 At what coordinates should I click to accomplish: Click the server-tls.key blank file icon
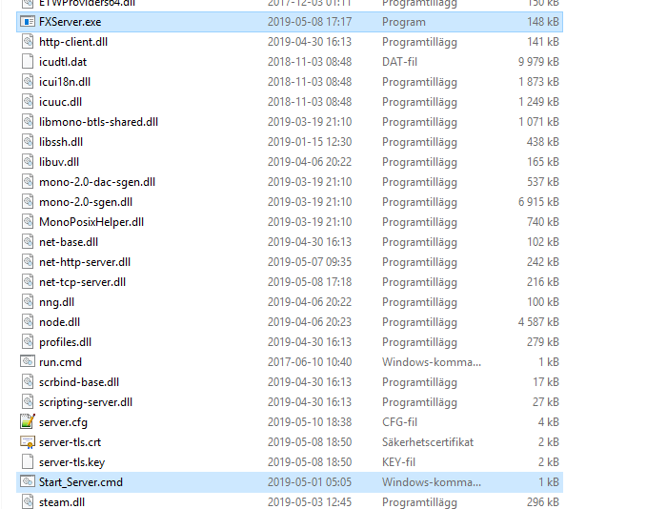28,462
